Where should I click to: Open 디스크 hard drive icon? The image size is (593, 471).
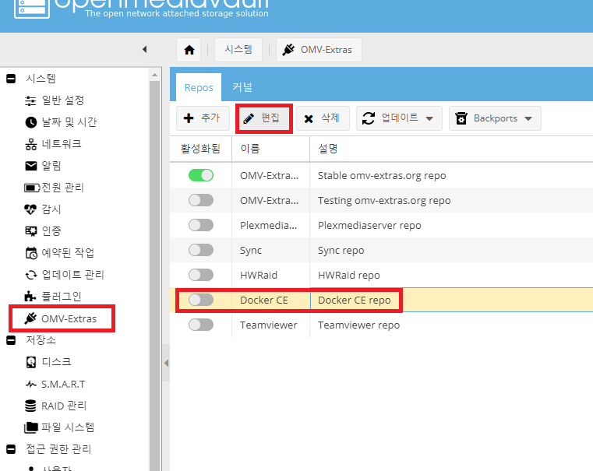coord(31,362)
